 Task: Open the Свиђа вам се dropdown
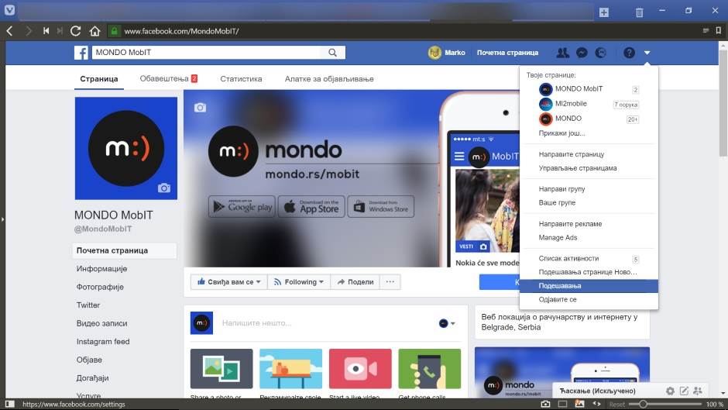[229, 281]
